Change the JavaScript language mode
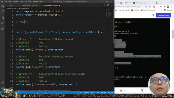 (x=103, y=93)
